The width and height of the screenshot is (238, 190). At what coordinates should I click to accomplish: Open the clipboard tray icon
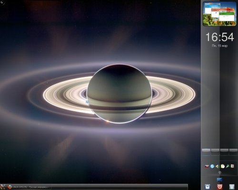coord(223,166)
